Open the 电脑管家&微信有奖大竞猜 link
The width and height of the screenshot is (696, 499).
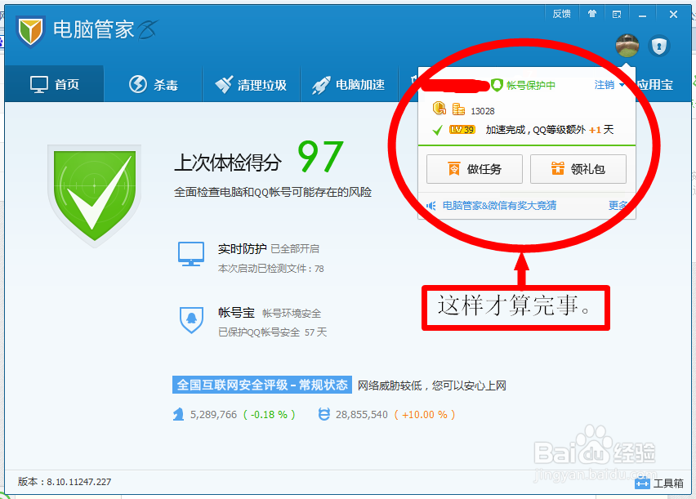coord(499,206)
